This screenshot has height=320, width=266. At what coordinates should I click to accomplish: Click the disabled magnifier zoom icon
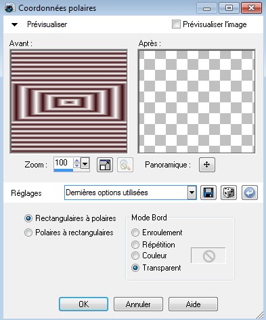click(x=125, y=165)
